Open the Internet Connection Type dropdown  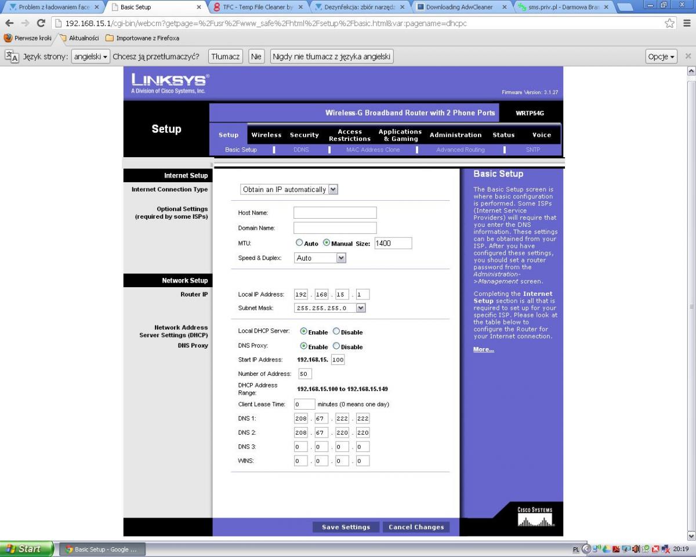[x=289, y=189]
